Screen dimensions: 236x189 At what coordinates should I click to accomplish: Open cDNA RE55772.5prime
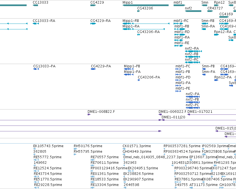click(x=47, y=157)
